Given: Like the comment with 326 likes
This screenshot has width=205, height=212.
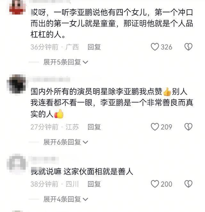Looking at the screenshot, I should pyautogui.click(x=155, y=47).
